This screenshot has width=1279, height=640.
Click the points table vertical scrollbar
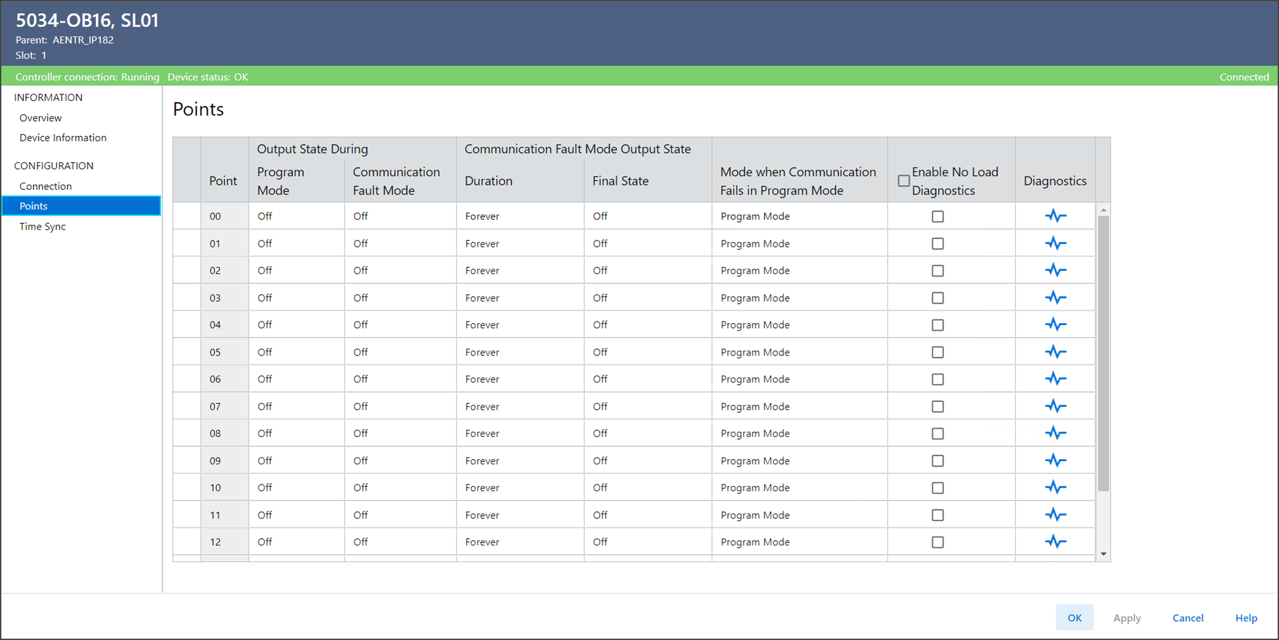(x=1103, y=353)
